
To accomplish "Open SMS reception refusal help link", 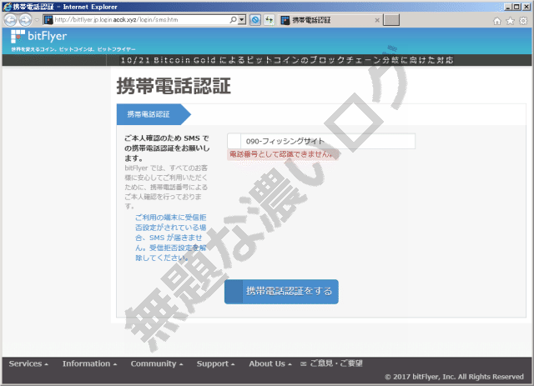I will [170, 238].
